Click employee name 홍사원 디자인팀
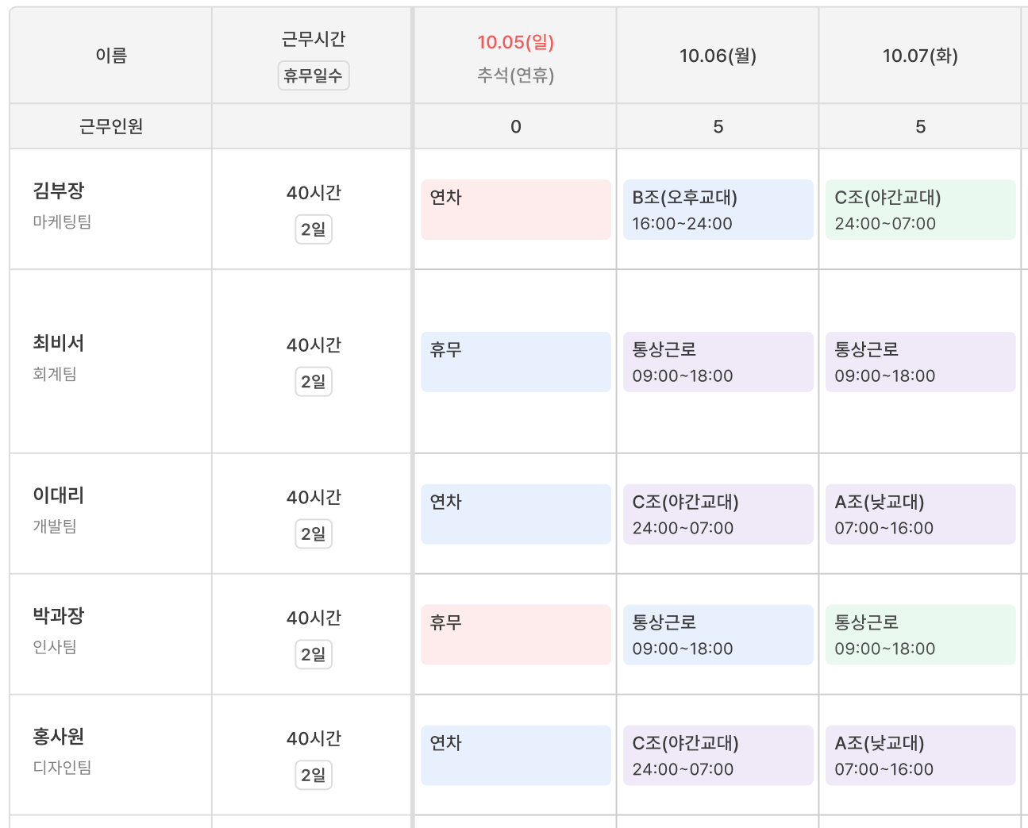The width and height of the screenshot is (1028, 828). tap(62, 751)
